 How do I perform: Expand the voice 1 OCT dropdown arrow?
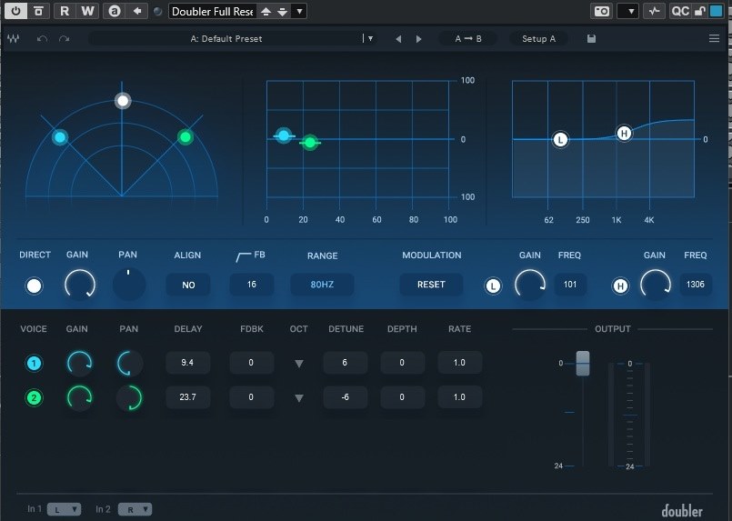click(x=298, y=364)
